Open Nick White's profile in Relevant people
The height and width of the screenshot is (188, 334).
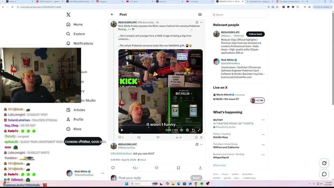pos(227,60)
